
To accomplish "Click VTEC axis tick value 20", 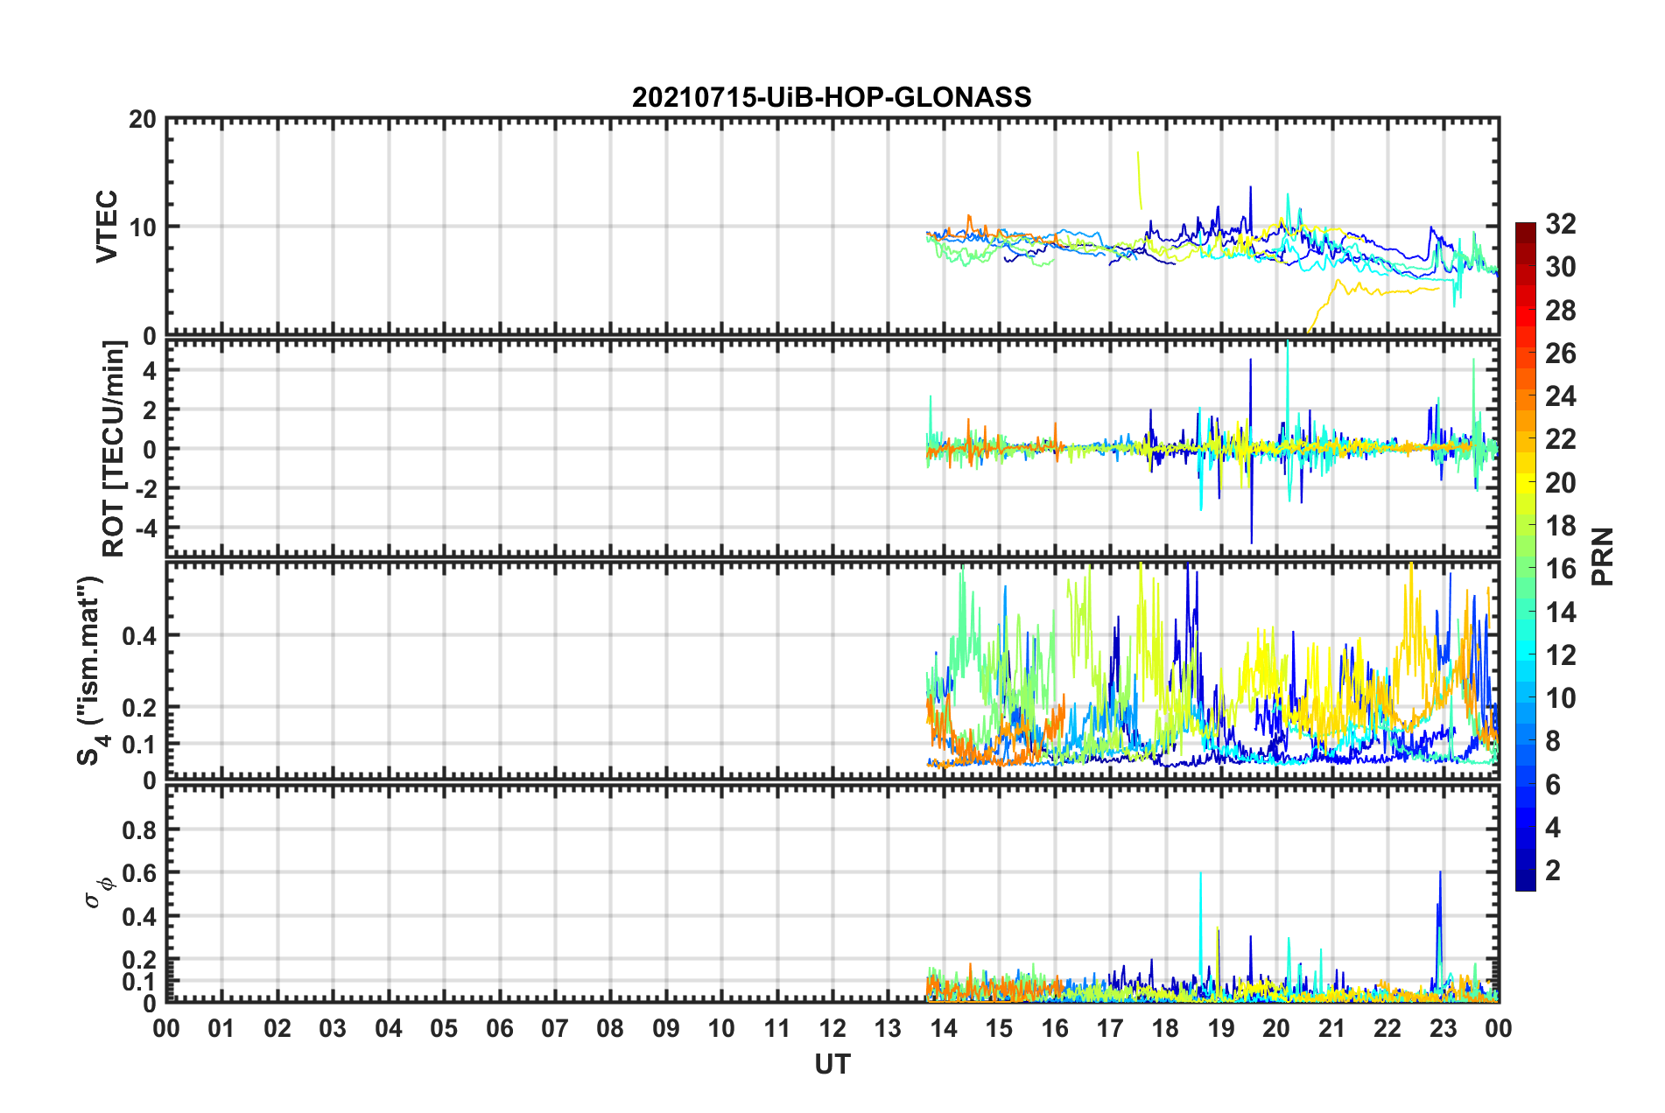I will [x=142, y=119].
